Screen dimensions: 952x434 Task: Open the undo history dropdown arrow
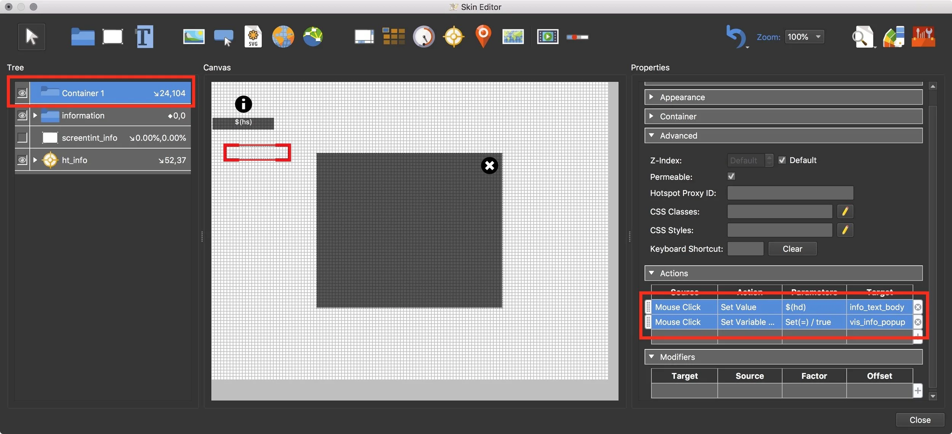click(747, 48)
